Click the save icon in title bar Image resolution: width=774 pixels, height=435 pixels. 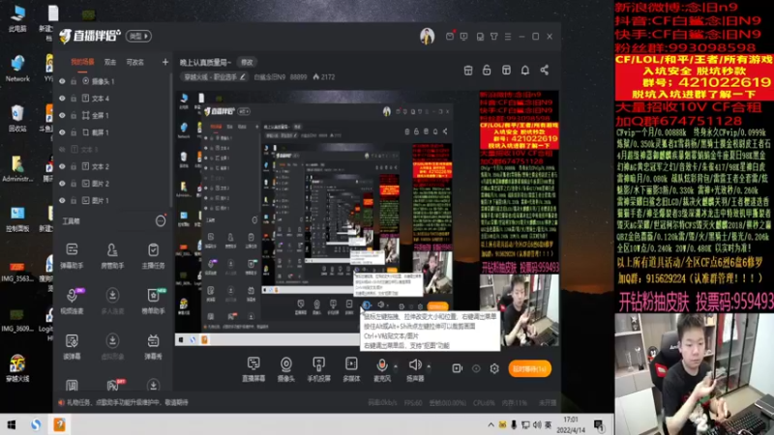[480, 37]
